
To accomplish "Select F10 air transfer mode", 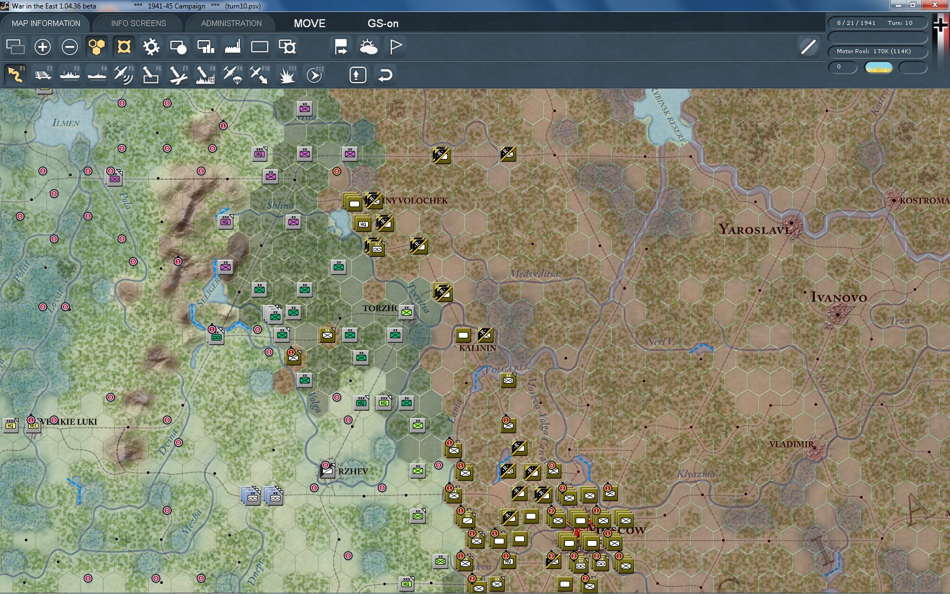I will point(260,74).
